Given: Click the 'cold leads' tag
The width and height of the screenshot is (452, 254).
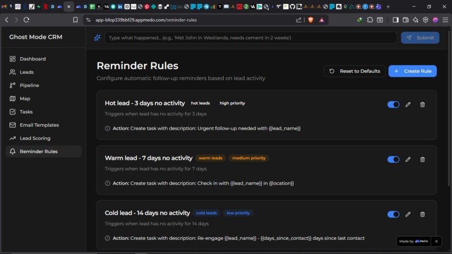Looking at the screenshot, I should [206, 213].
